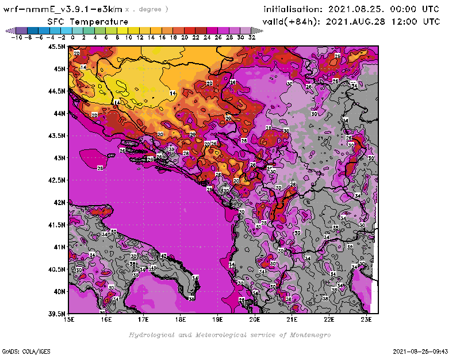Screen dimensions: 460x355
Task: Click the '21E' longitude axis label
Action: [292, 319]
